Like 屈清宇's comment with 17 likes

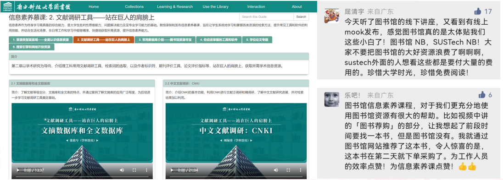[x=478, y=11]
